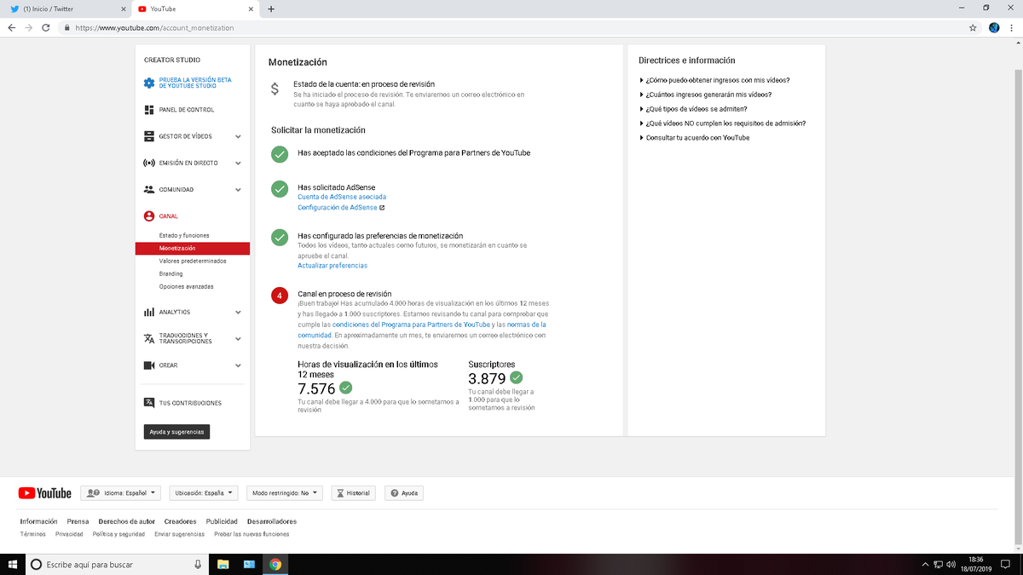Open the Chrome profile avatar

994,27
